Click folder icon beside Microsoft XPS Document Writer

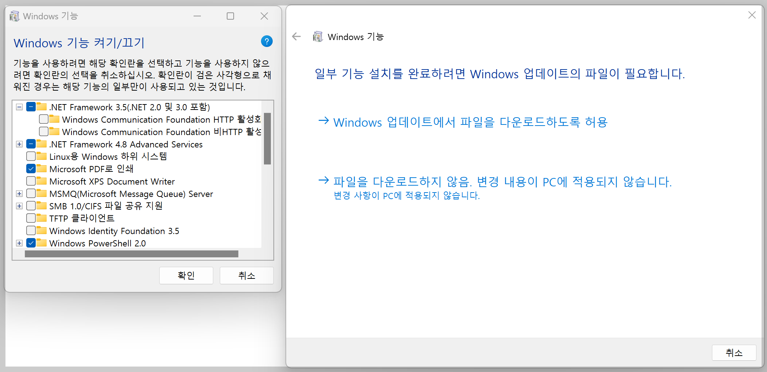[42, 181]
